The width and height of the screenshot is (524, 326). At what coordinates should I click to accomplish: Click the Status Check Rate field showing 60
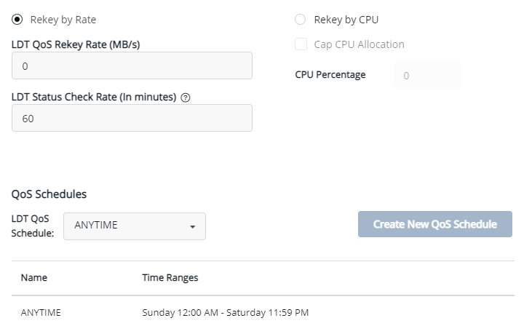click(x=132, y=118)
